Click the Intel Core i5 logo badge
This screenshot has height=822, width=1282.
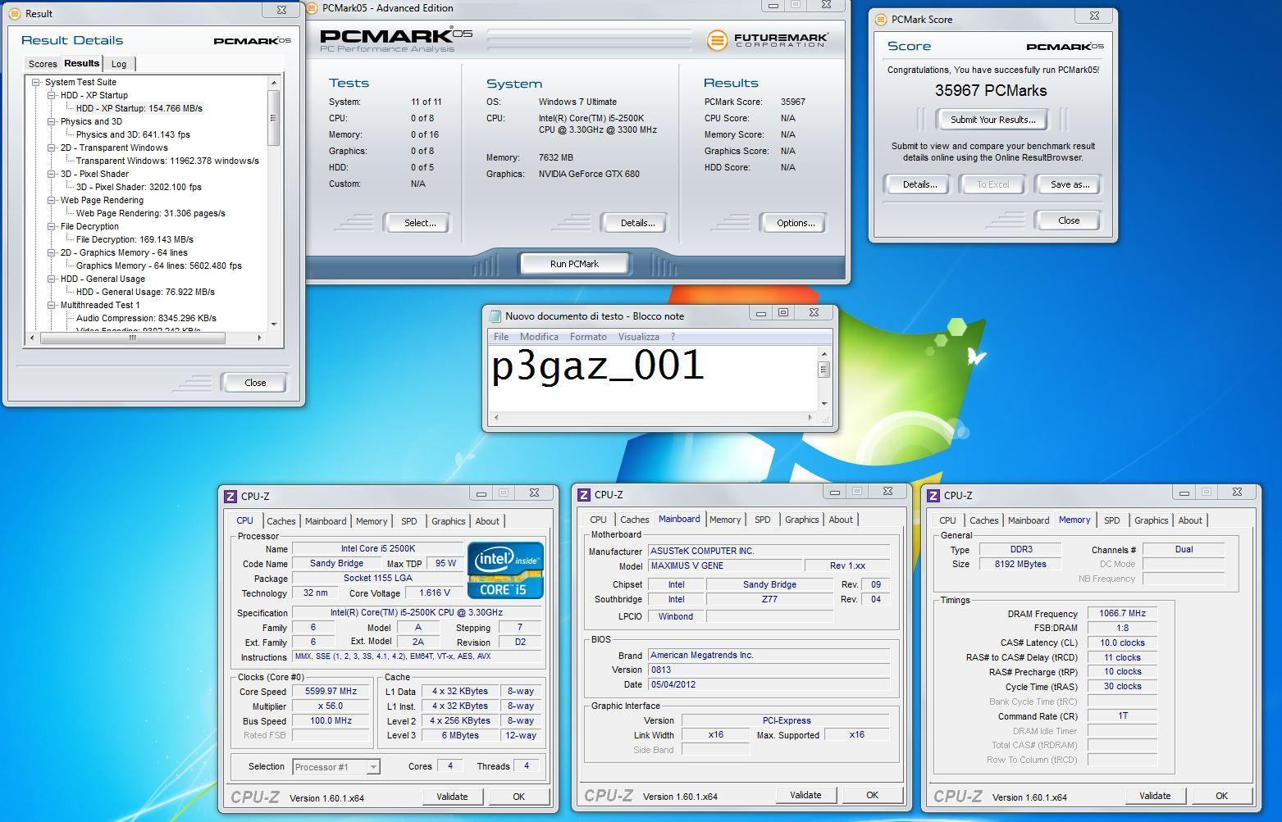[505, 570]
